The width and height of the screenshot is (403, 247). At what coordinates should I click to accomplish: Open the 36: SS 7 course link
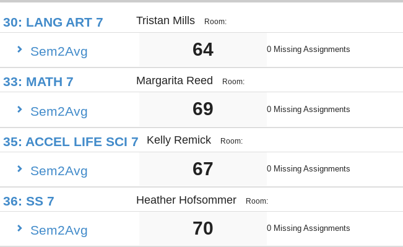pyautogui.click(x=28, y=201)
